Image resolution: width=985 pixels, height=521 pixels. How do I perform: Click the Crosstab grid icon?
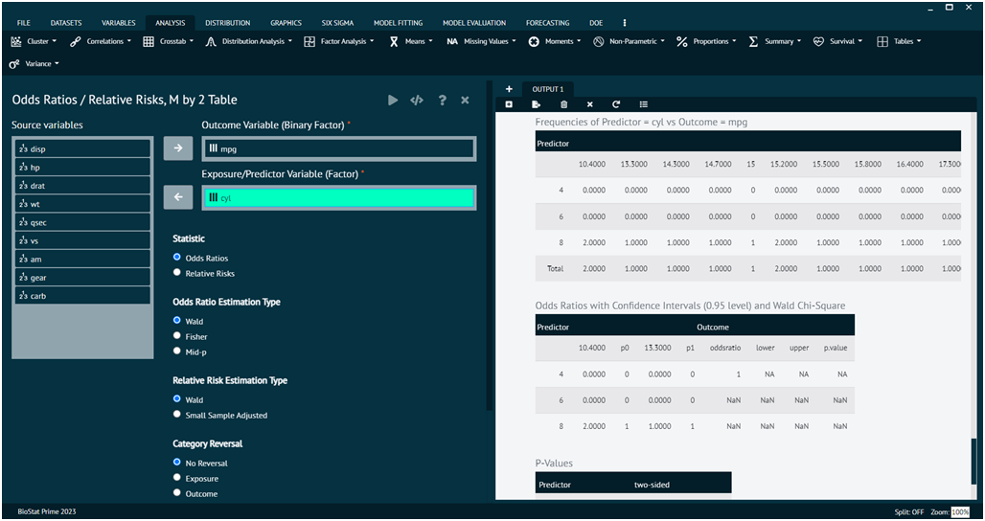[149, 41]
